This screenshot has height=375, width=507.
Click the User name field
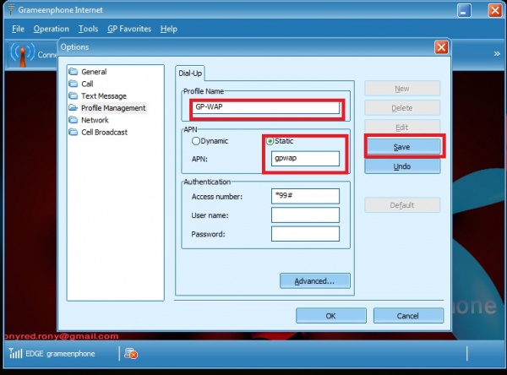[x=305, y=215]
